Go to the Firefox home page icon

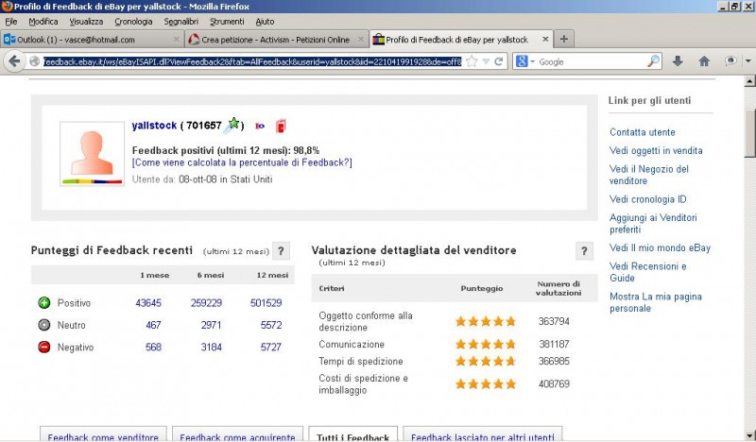[x=704, y=61]
